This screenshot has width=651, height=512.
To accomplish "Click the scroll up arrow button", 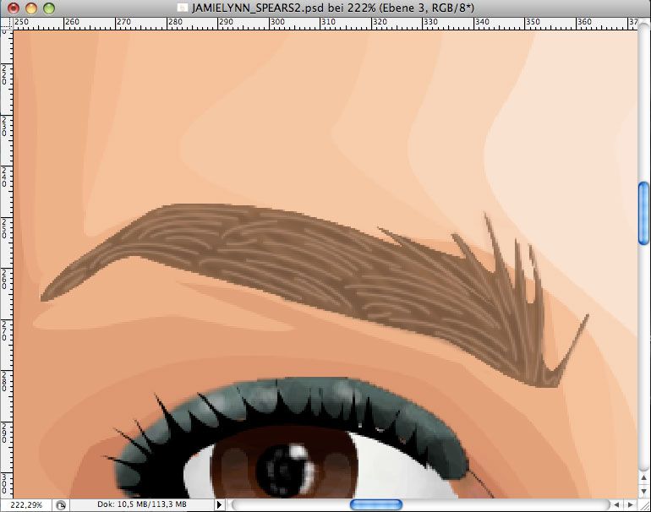I will coord(644,477).
